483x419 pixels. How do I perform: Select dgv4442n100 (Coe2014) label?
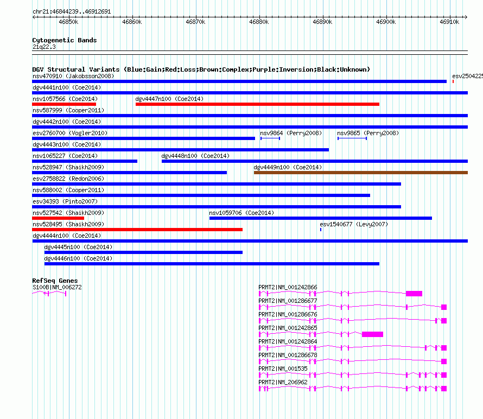(67, 122)
